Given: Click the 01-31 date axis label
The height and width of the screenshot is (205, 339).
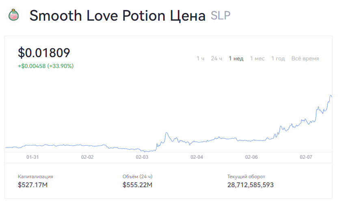Looking at the screenshot, I should tap(32, 157).
